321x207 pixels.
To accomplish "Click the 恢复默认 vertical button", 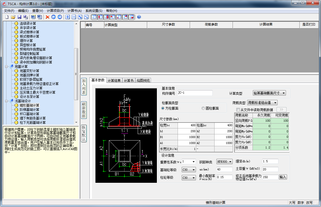I will point(84,133).
